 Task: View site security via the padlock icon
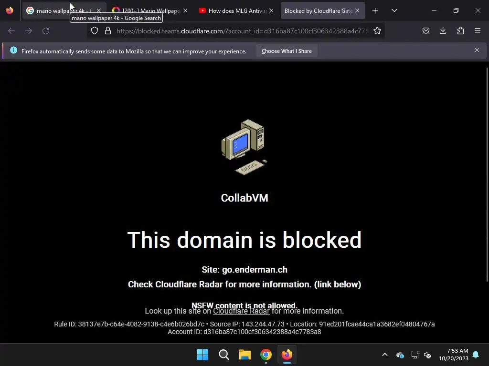[x=108, y=30]
